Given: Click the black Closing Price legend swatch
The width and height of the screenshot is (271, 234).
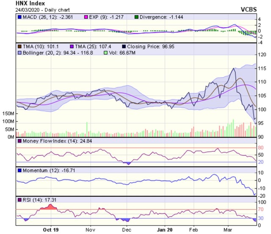Looking at the screenshot, I should tap(124, 45).
